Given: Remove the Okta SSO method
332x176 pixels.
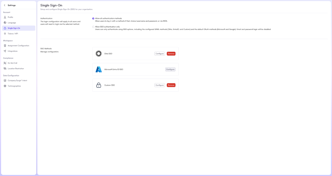Looking at the screenshot, I should coord(171,54).
